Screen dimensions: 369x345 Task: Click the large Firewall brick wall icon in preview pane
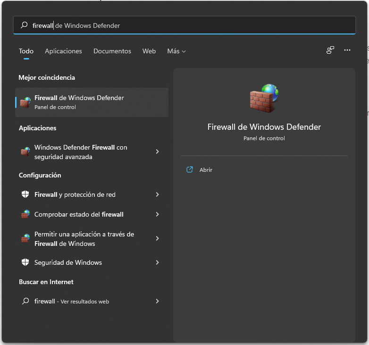pyautogui.click(x=264, y=98)
